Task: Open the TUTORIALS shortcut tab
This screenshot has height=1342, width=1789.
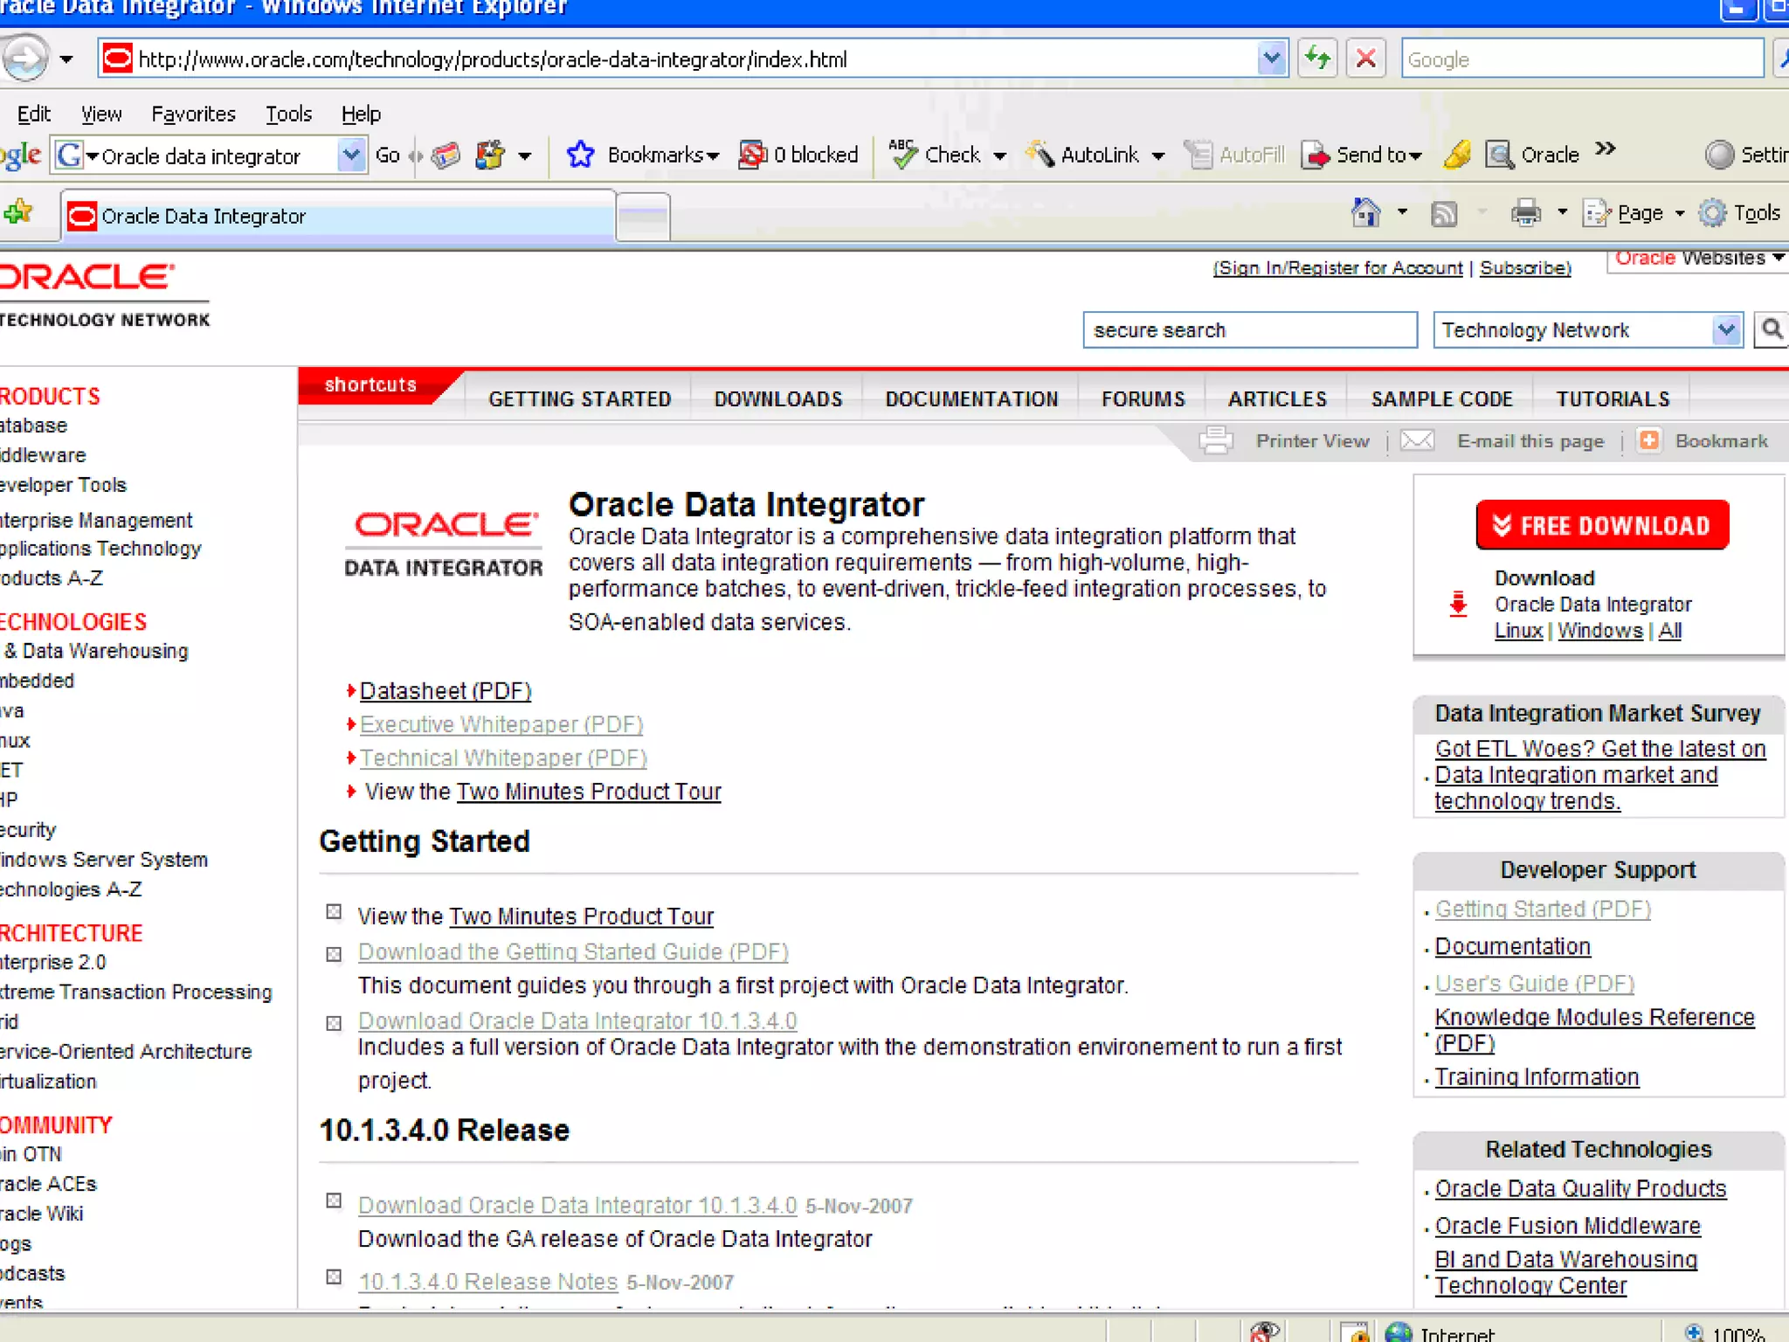Action: (1613, 398)
